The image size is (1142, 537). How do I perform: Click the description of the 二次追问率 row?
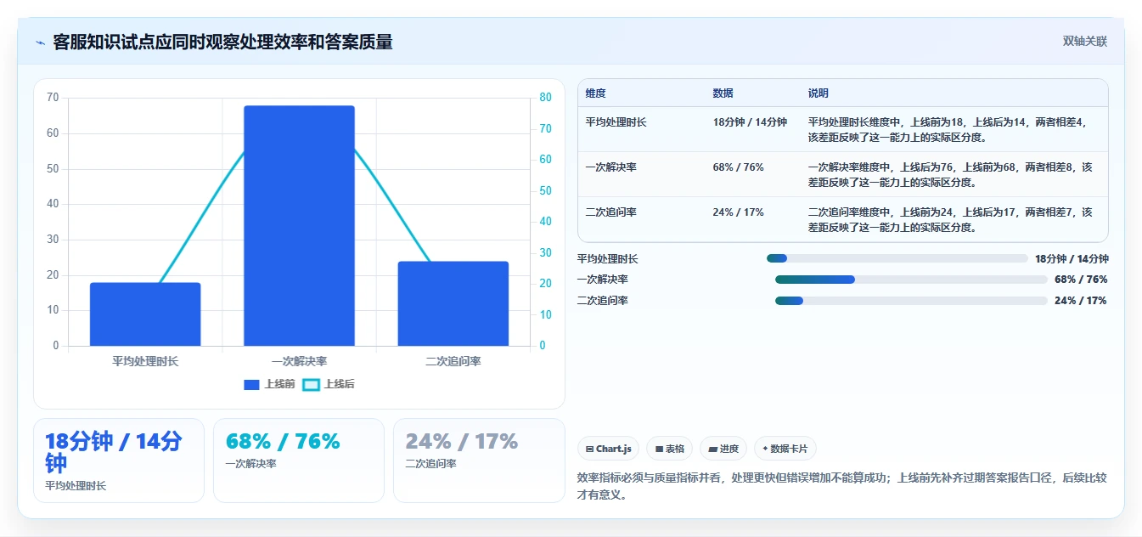[950, 220]
